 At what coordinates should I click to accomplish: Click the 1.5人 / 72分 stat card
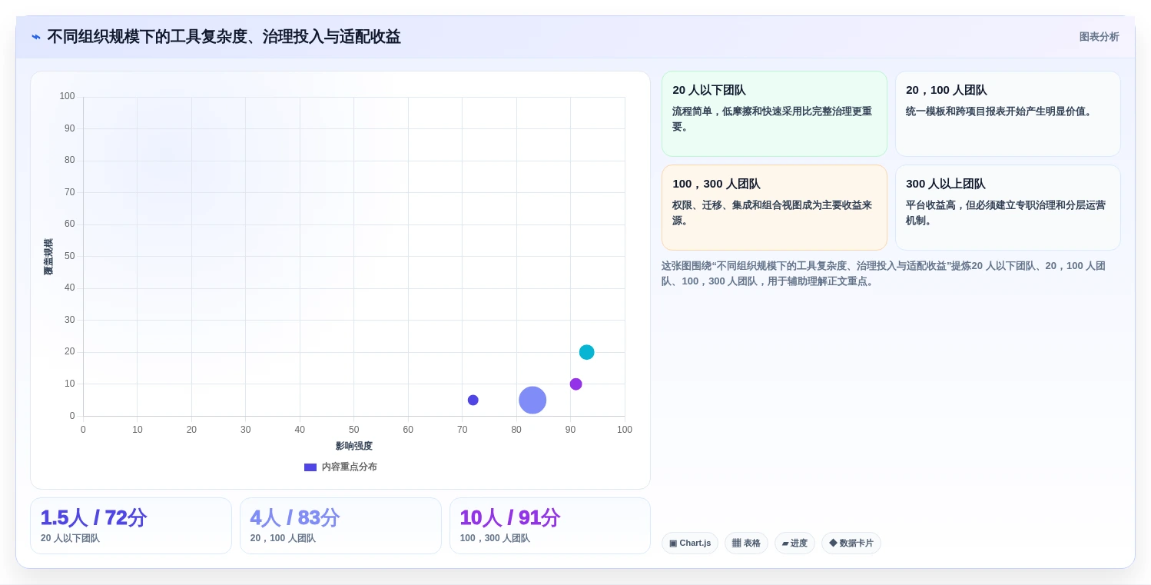coord(131,526)
